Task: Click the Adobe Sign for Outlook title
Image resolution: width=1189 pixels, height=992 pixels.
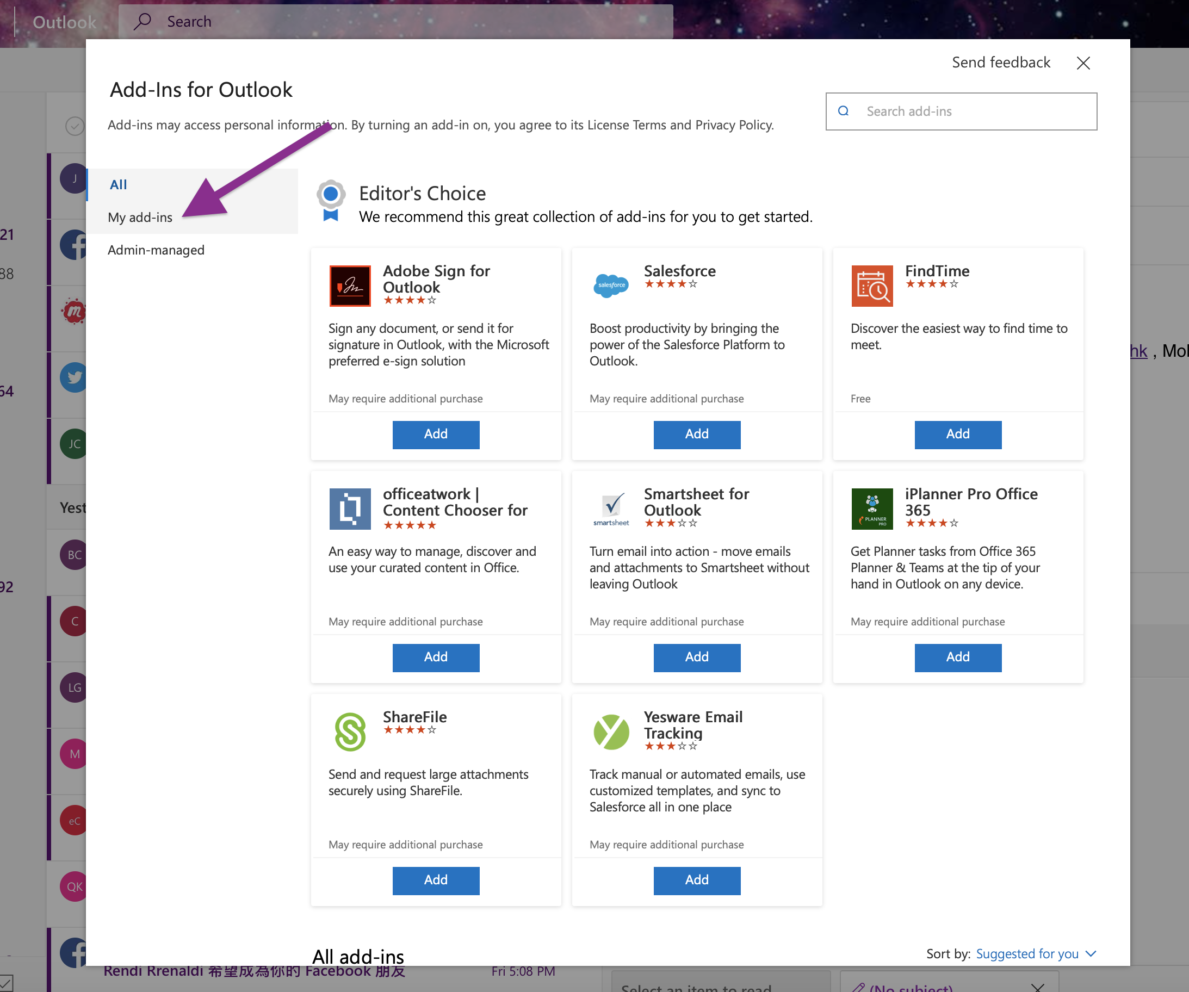Action: [436, 279]
